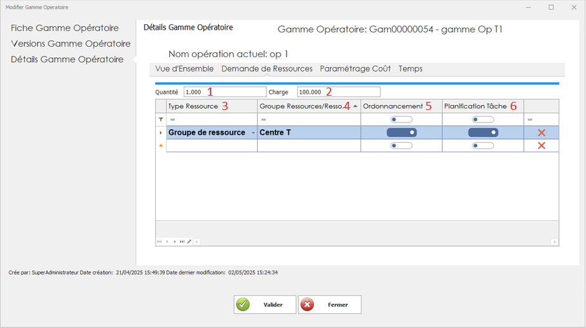Switch to the Paramétrage Coût tab
Image resolution: width=586 pixels, height=328 pixels.
(355, 69)
